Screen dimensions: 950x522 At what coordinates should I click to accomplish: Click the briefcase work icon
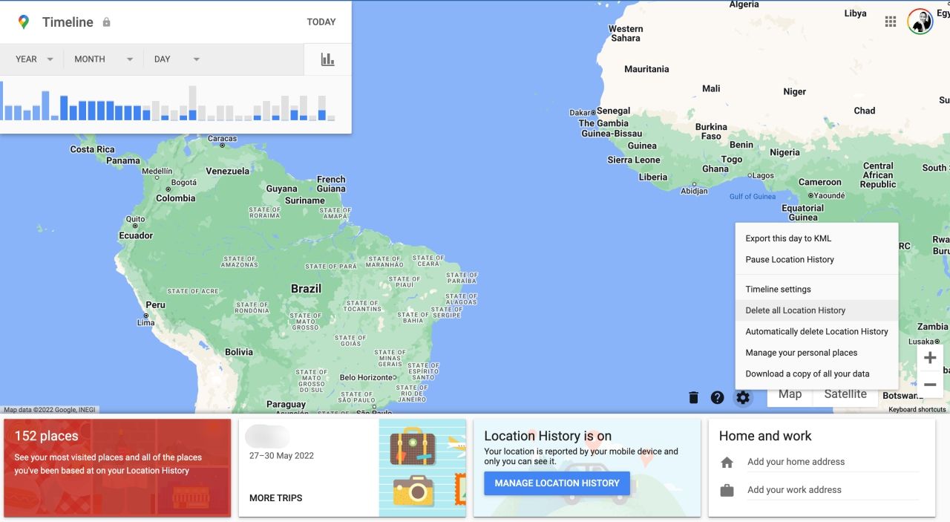point(727,490)
